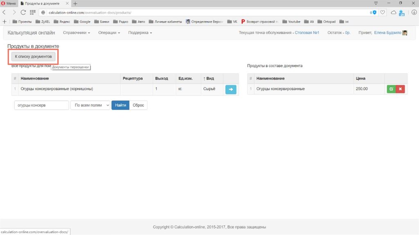Open Opera speed dial grid icon

point(33,13)
